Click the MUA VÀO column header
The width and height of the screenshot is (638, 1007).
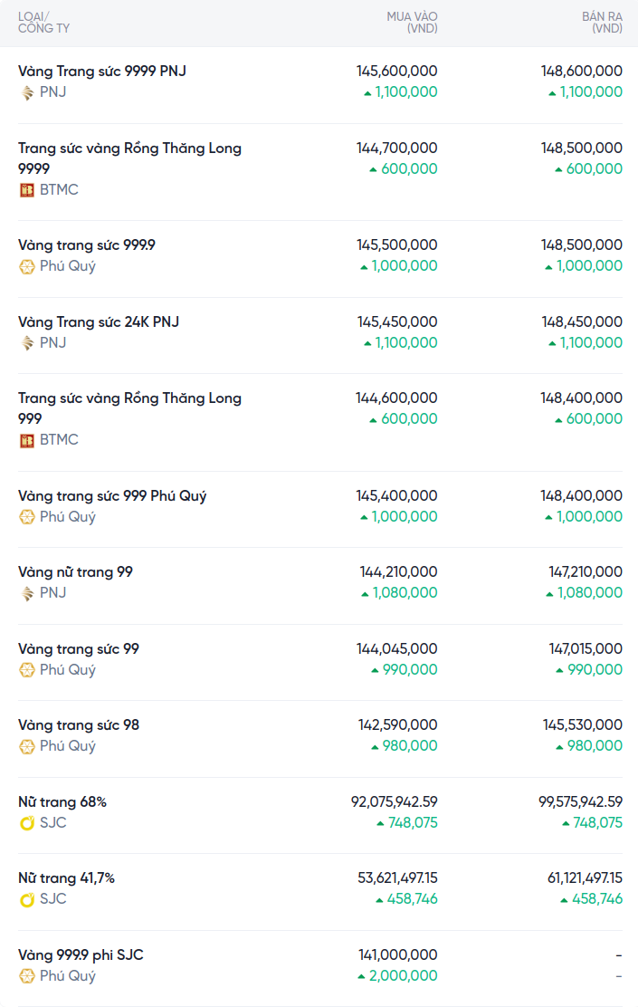[412, 23]
